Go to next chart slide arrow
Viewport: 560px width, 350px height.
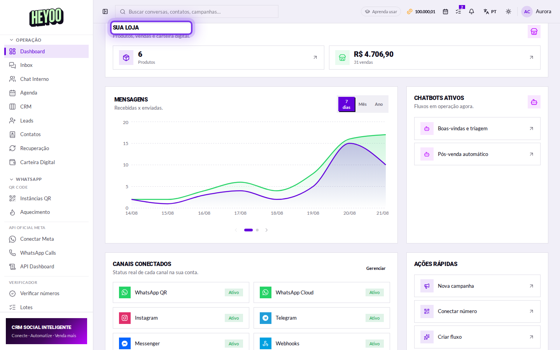[266, 230]
